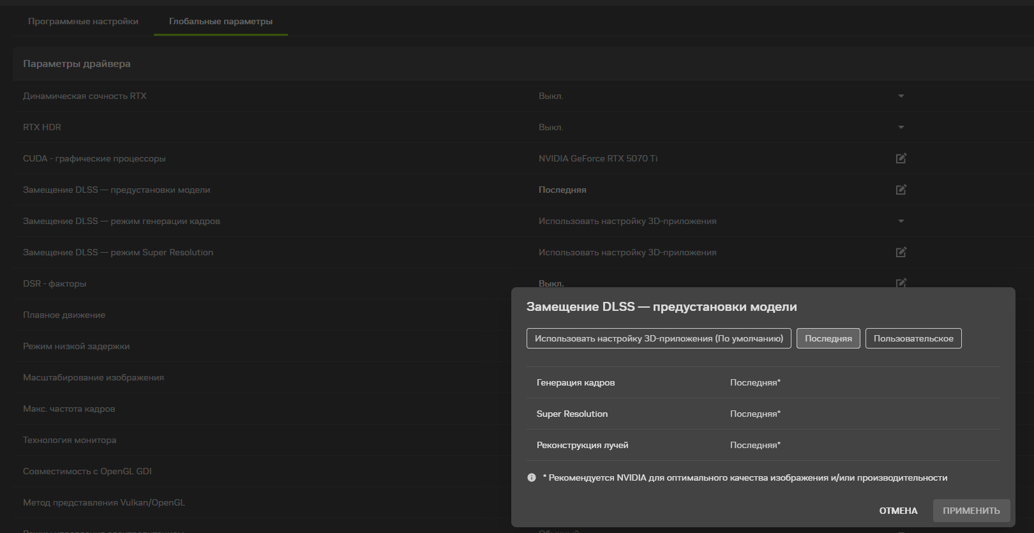Switch to Программные настройки tab
1034x533 pixels.
pos(83,21)
